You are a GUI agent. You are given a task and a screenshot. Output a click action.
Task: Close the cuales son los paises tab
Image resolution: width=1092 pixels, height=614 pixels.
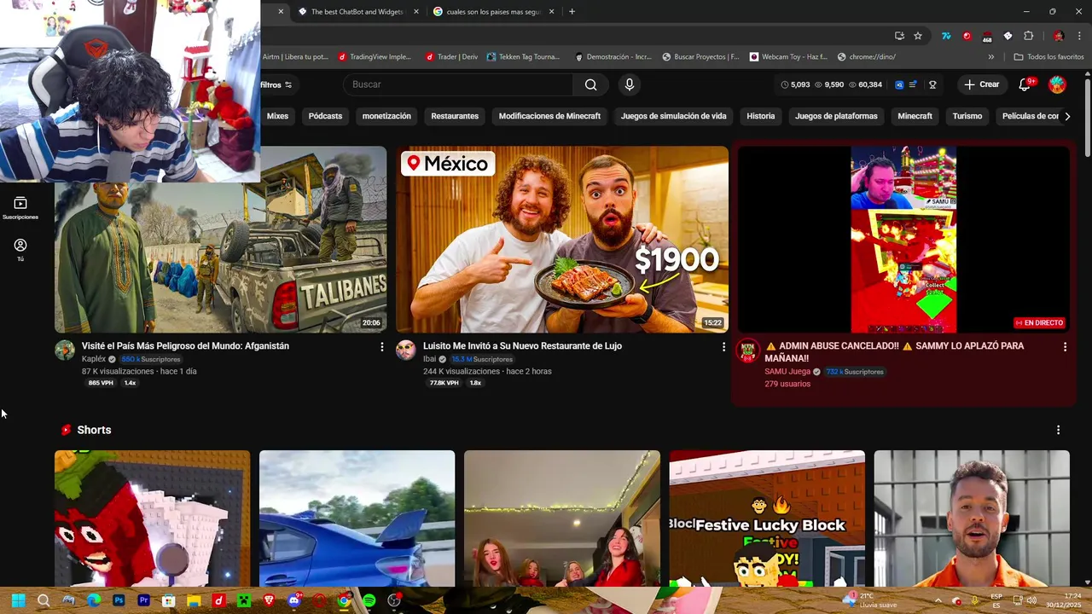tap(551, 12)
